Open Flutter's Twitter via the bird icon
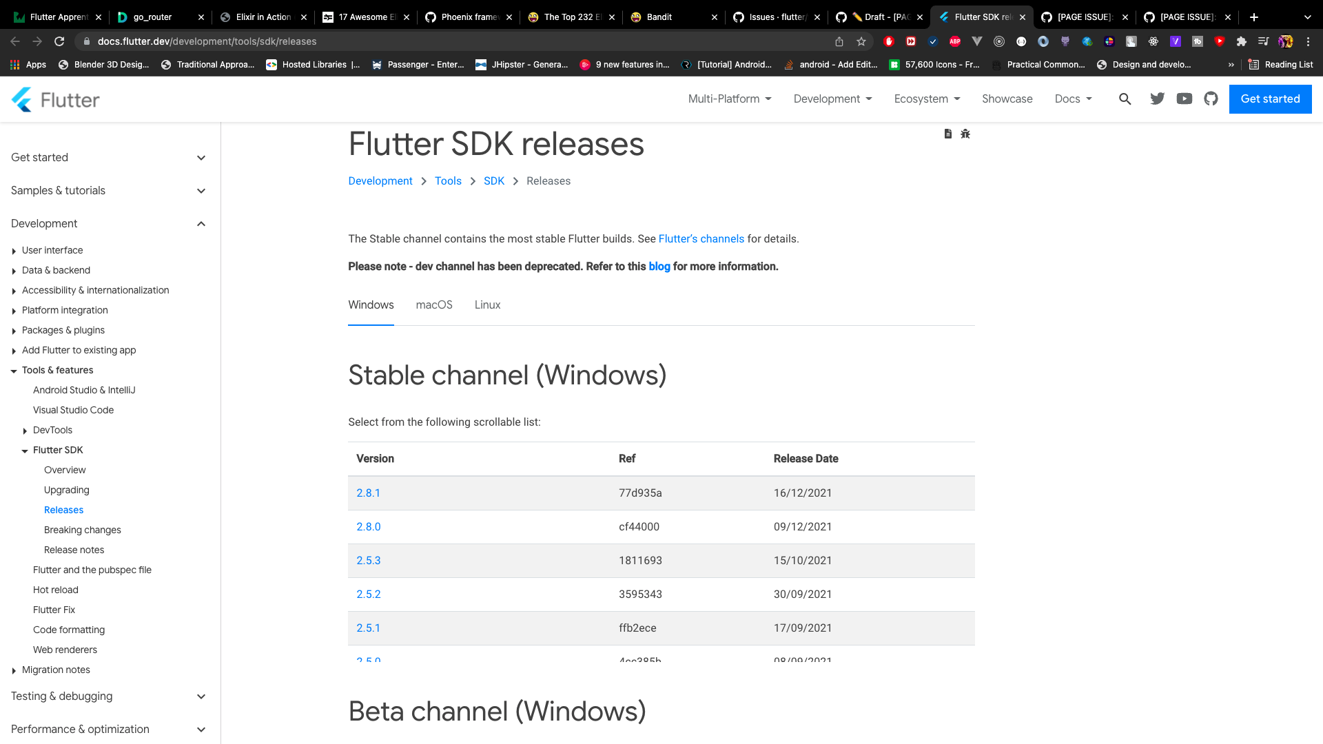 (x=1157, y=99)
